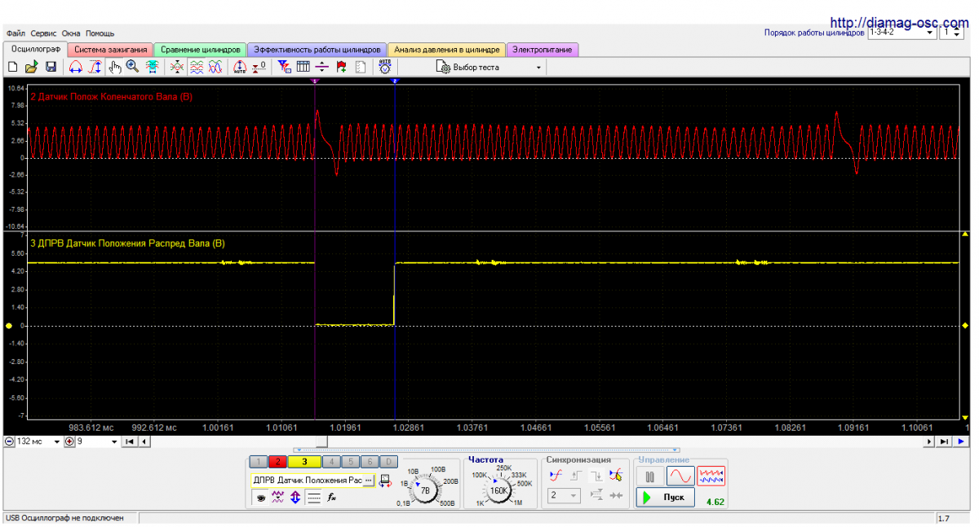
Task: Click zoom out minus button beside 132 мс
Action: [x=9, y=441]
